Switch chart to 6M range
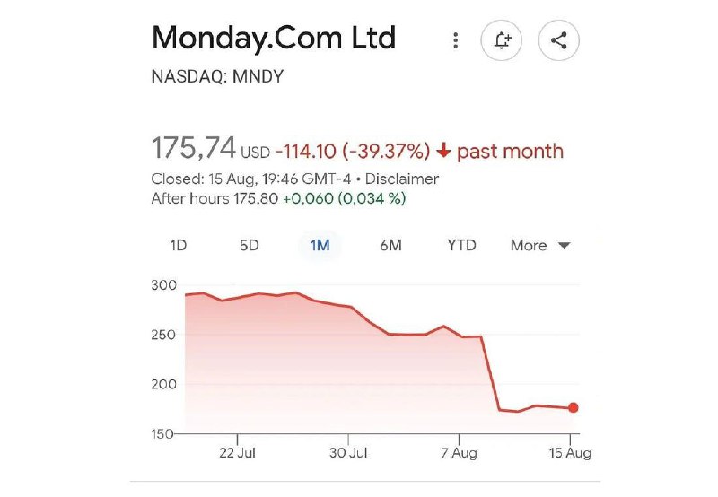 [390, 245]
